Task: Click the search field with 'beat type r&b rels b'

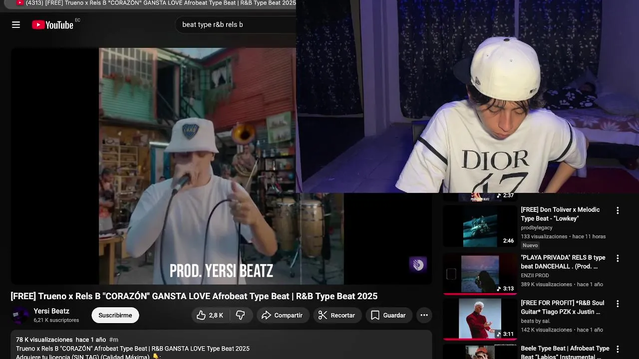Action: point(235,24)
